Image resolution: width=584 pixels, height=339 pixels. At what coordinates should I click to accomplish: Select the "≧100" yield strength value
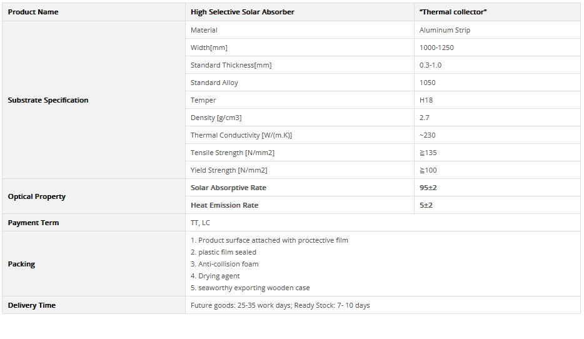(428, 170)
